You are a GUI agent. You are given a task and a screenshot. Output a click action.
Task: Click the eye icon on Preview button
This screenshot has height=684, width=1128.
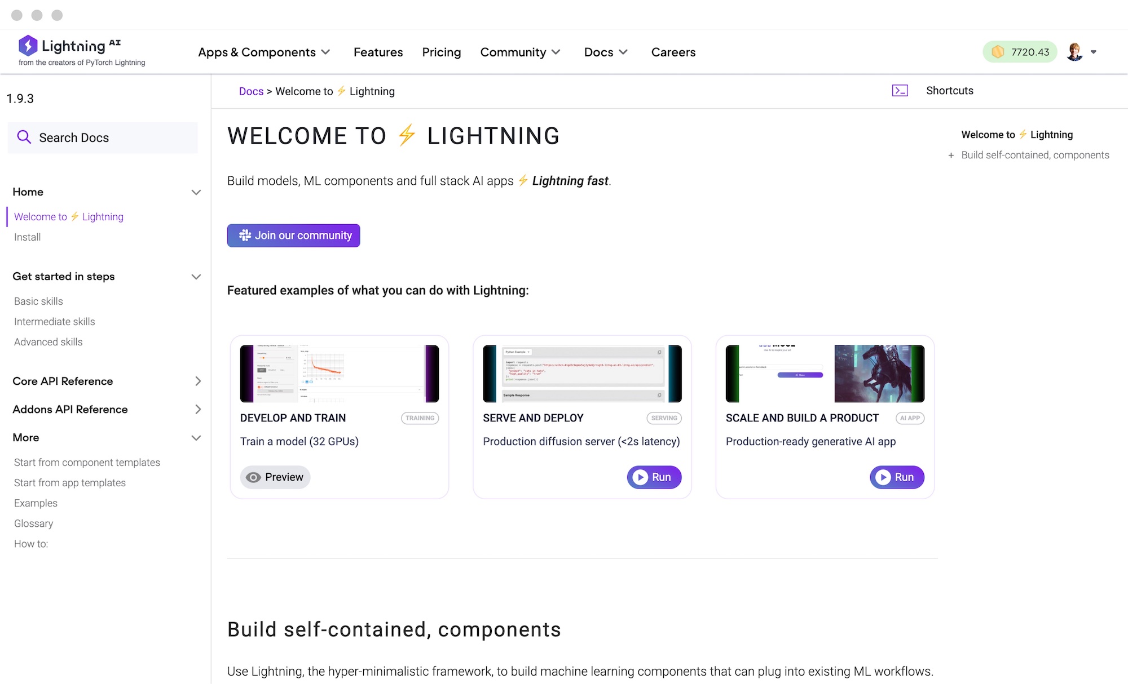pyautogui.click(x=254, y=477)
